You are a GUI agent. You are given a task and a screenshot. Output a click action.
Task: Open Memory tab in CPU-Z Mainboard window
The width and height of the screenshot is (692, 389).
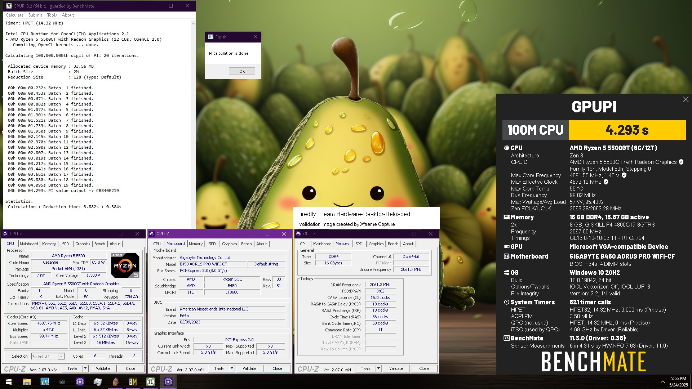coord(196,244)
